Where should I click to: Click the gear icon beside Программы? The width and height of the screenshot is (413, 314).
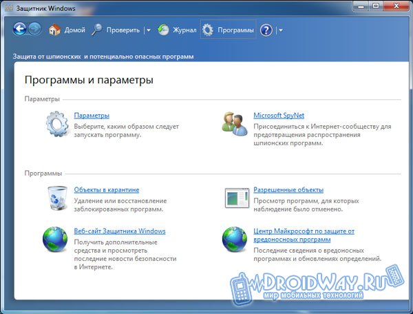tap(208, 30)
